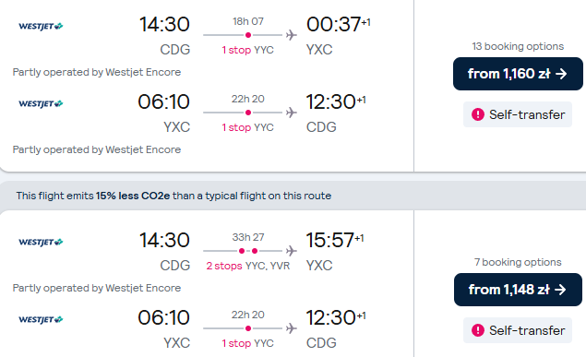Viewport: 586px width, 357px height.
Task: Click the 13 booking options text
Action: 518,46
